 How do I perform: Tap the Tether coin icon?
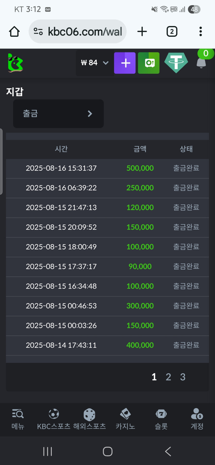tap(176, 63)
